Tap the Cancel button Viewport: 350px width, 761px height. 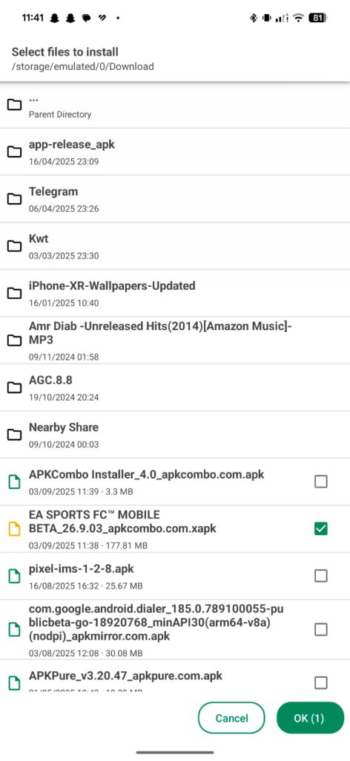(231, 718)
